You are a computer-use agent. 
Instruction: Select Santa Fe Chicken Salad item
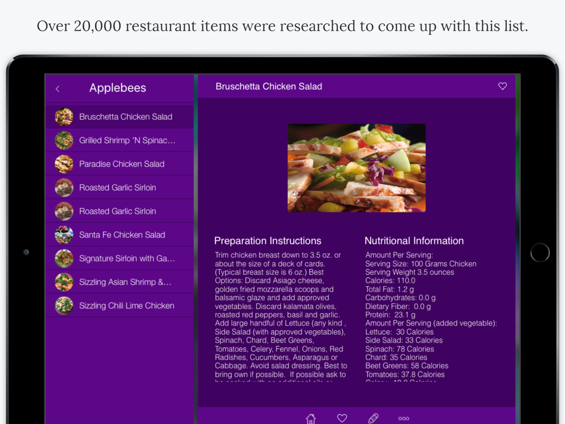click(120, 235)
